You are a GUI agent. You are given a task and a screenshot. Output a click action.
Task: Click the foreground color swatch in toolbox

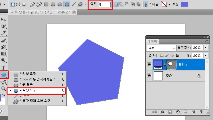click(0, 98)
